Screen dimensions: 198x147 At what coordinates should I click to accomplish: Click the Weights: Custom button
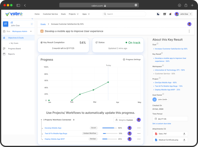(124, 120)
